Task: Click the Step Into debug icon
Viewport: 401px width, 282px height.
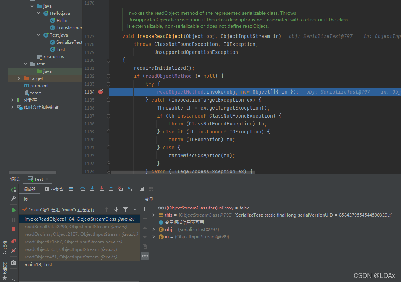Action: pos(92,189)
